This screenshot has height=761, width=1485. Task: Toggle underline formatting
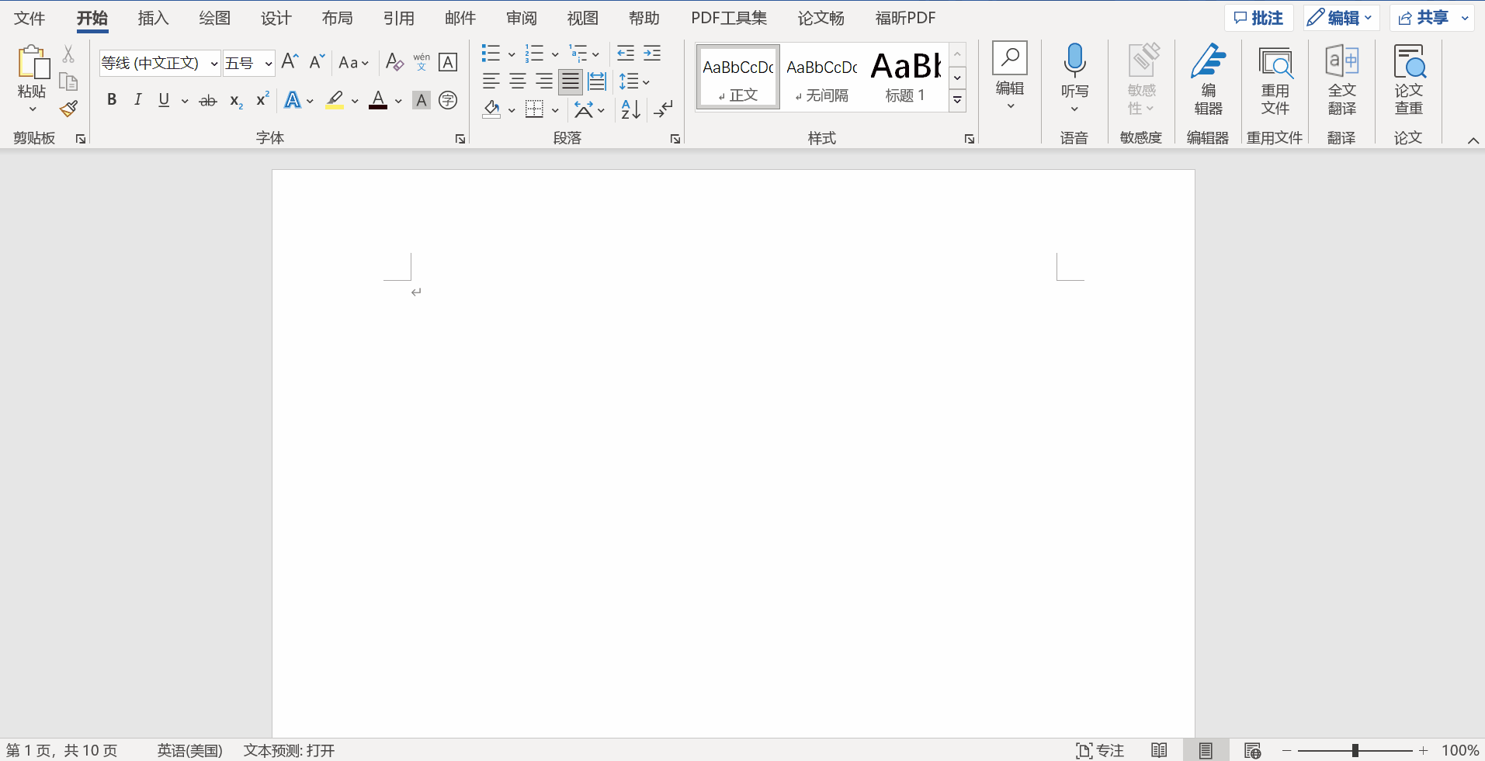click(164, 100)
